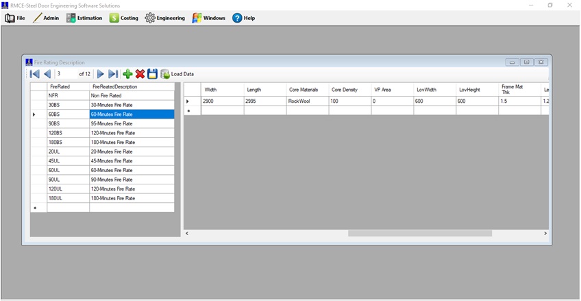The width and height of the screenshot is (581, 301).
Task: Save data with floppy disk icon
Action: (152, 74)
